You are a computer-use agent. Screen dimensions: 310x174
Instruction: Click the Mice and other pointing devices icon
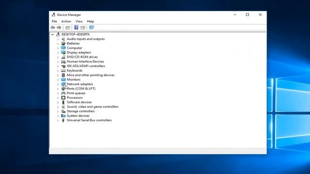coord(63,75)
